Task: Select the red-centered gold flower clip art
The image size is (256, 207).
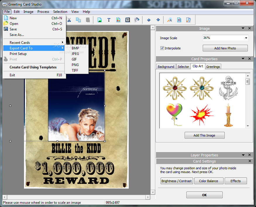Action: pyautogui.click(x=175, y=88)
